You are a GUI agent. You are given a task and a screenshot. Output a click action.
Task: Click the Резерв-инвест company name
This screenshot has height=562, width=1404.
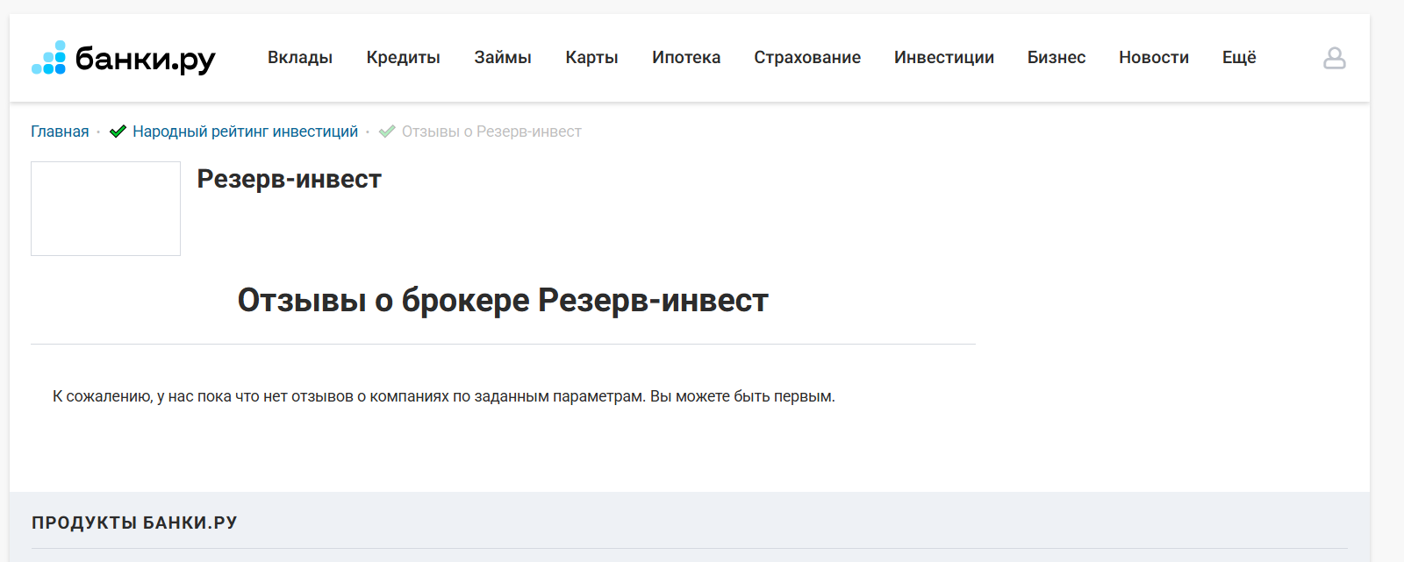(290, 179)
